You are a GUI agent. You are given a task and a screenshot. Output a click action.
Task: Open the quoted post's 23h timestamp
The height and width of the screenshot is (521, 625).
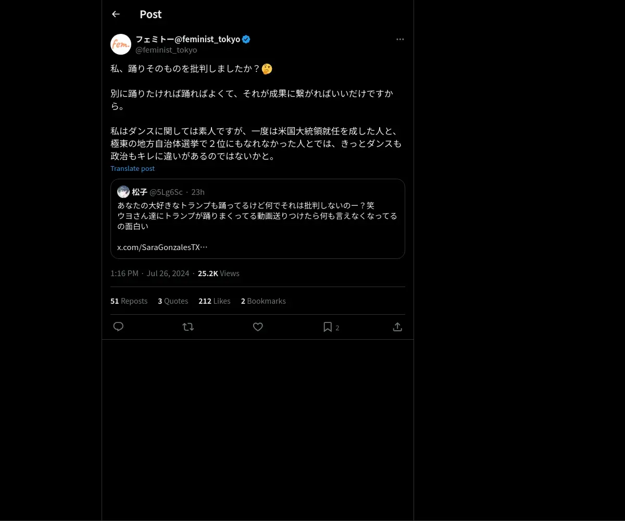[x=198, y=192]
